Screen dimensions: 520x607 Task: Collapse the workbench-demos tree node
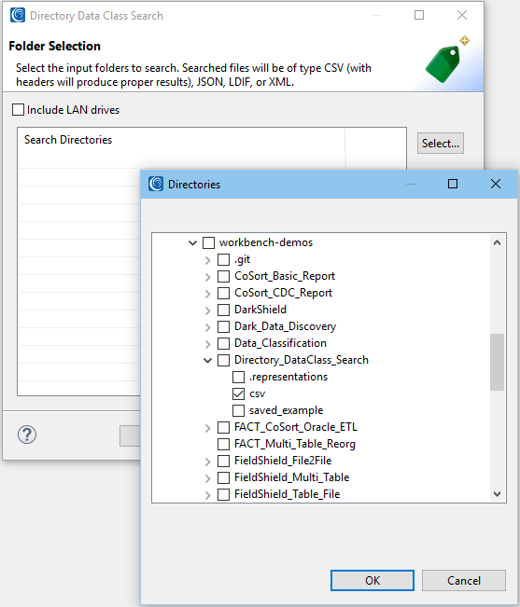(192, 243)
